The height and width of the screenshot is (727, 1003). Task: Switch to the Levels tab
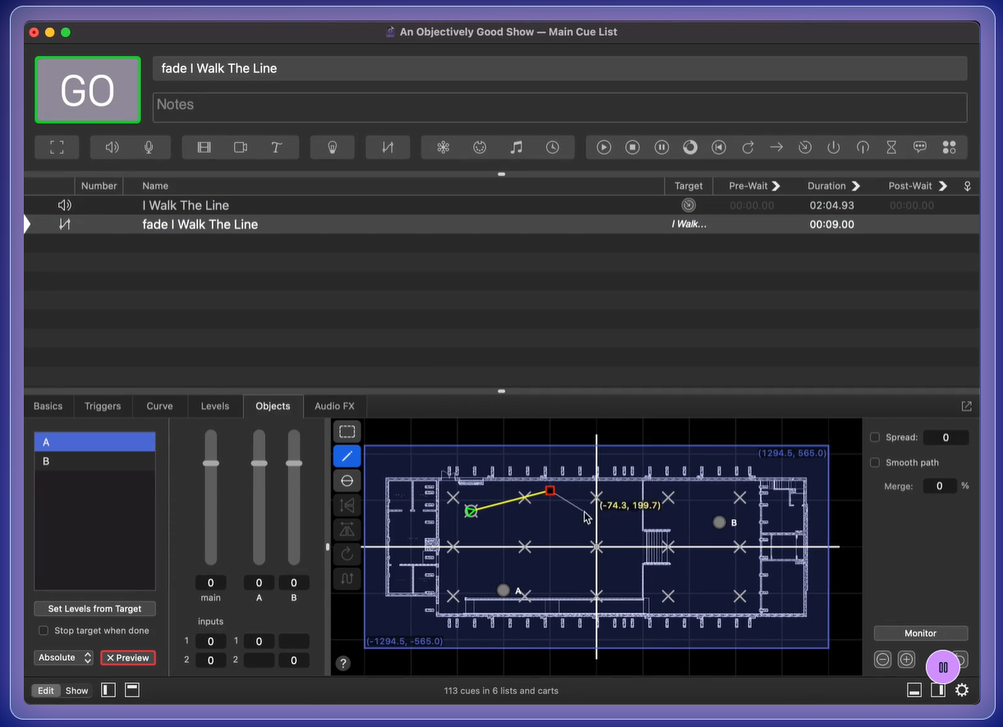(215, 406)
